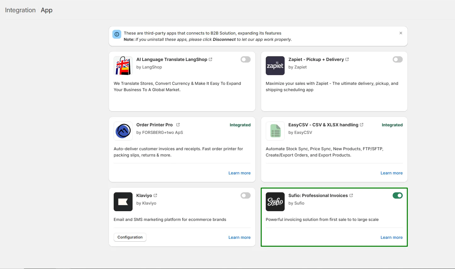Disable the Sufio: Professional Invoices toggle
The image size is (455, 269).
tap(398, 195)
